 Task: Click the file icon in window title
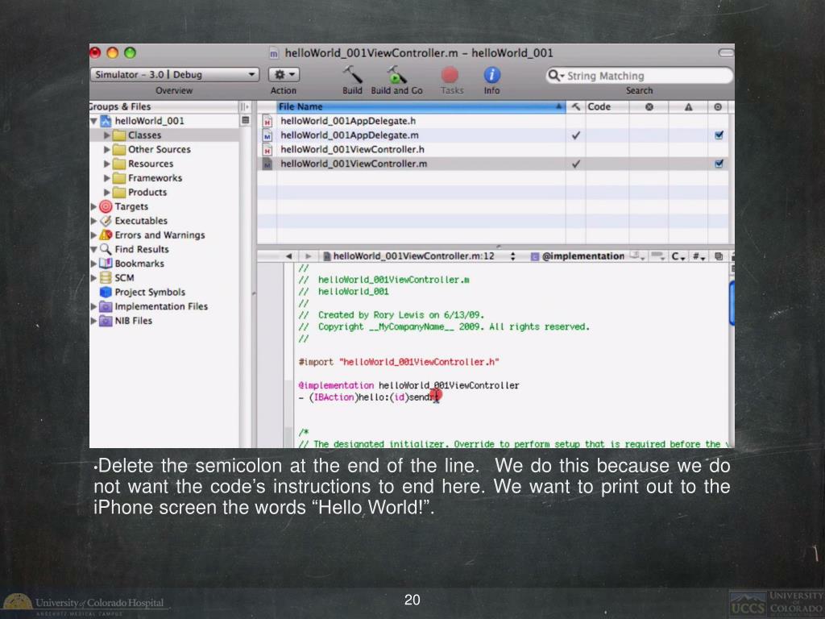pyautogui.click(x=274, y=53)
